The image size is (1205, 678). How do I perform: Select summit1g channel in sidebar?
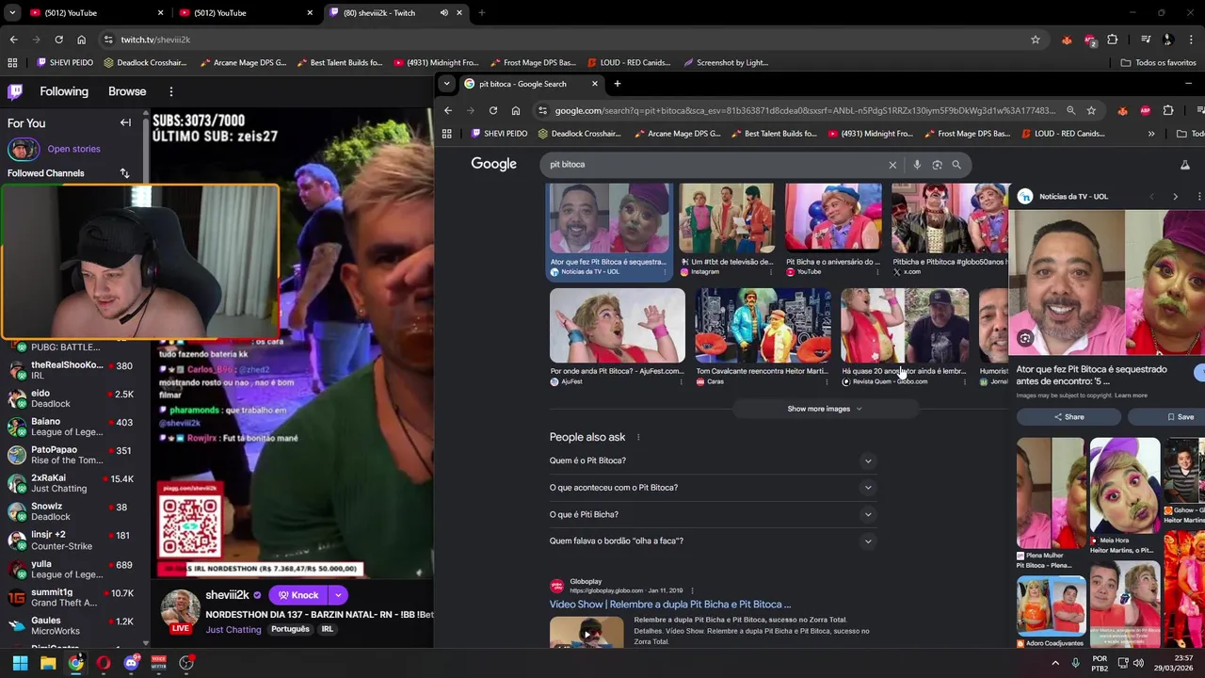75,597
